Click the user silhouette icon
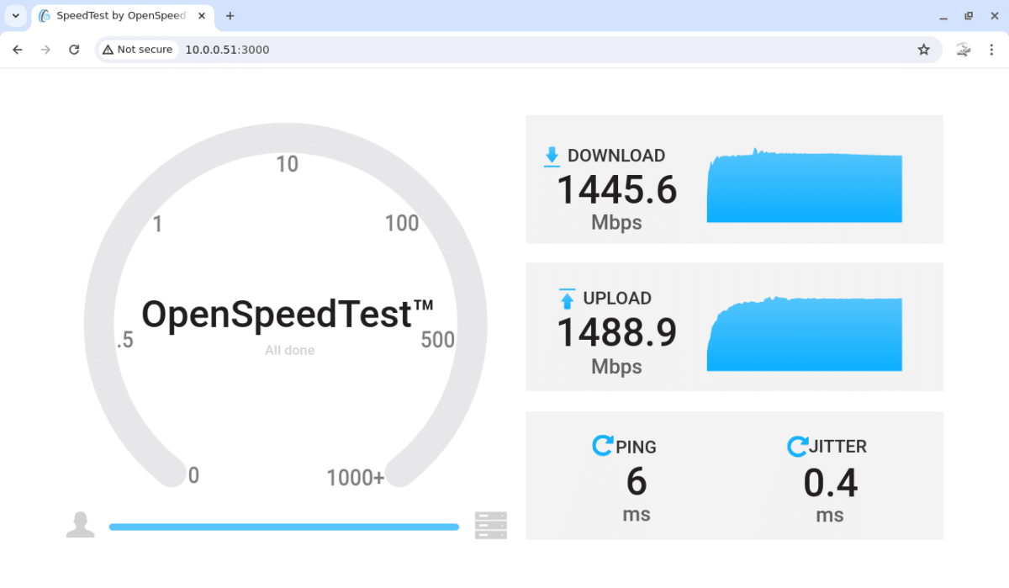Image resolution: width=1009 pixels, height=588 pixels. [x=80, y=524]
